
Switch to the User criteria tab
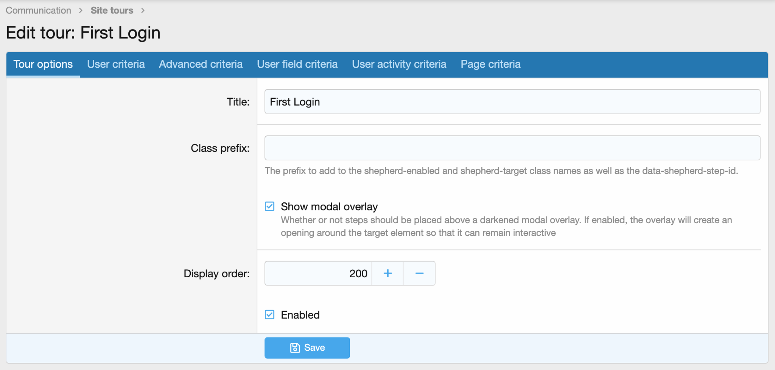116,64
